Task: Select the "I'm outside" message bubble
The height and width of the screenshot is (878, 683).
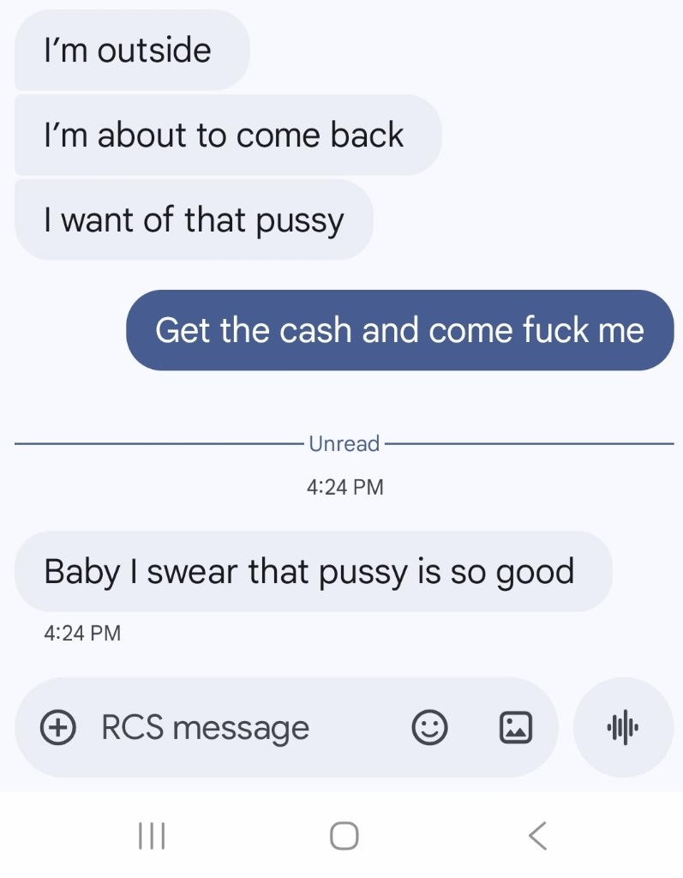Action: pos(132,50)
